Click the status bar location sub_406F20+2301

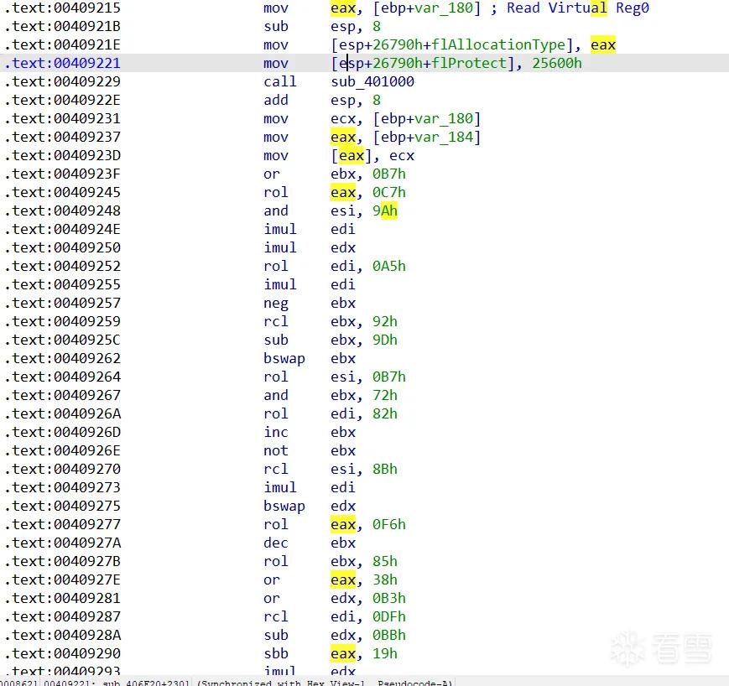(x=146, y=683)
